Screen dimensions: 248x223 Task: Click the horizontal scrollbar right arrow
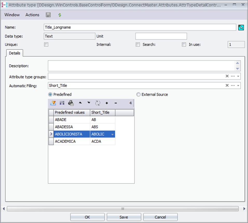[x=244, y=209]
